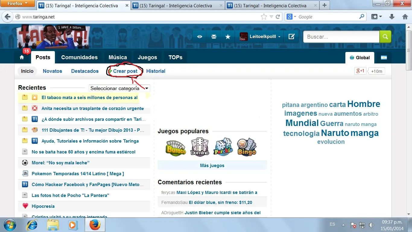
Task: Open the Música tab
Action: coord(118,57)
